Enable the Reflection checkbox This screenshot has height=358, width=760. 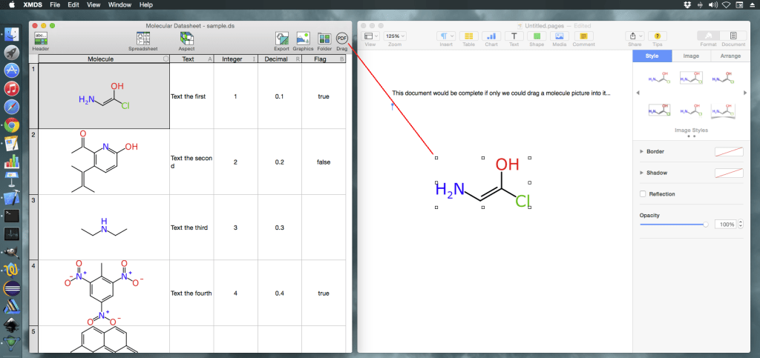pos(643,193)
